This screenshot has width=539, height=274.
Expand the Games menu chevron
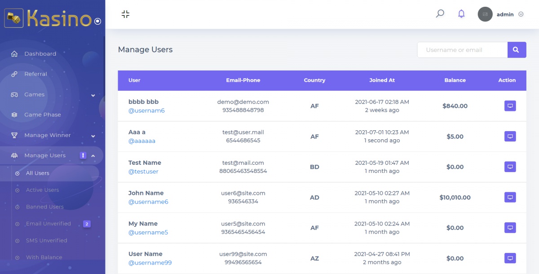[93, 95]
